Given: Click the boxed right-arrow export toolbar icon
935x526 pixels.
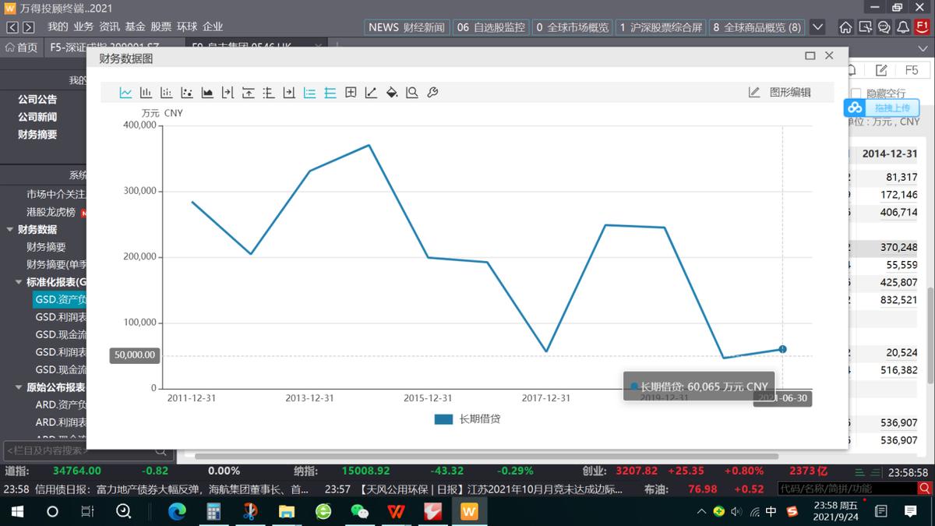Looking at the screenshot, I should point(289,93).
